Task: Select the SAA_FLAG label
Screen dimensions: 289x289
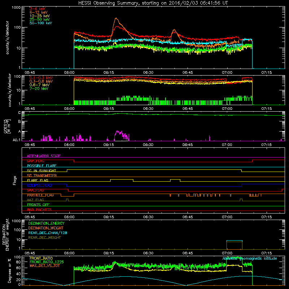Action: pyautogui.click(x=35, y=190)
